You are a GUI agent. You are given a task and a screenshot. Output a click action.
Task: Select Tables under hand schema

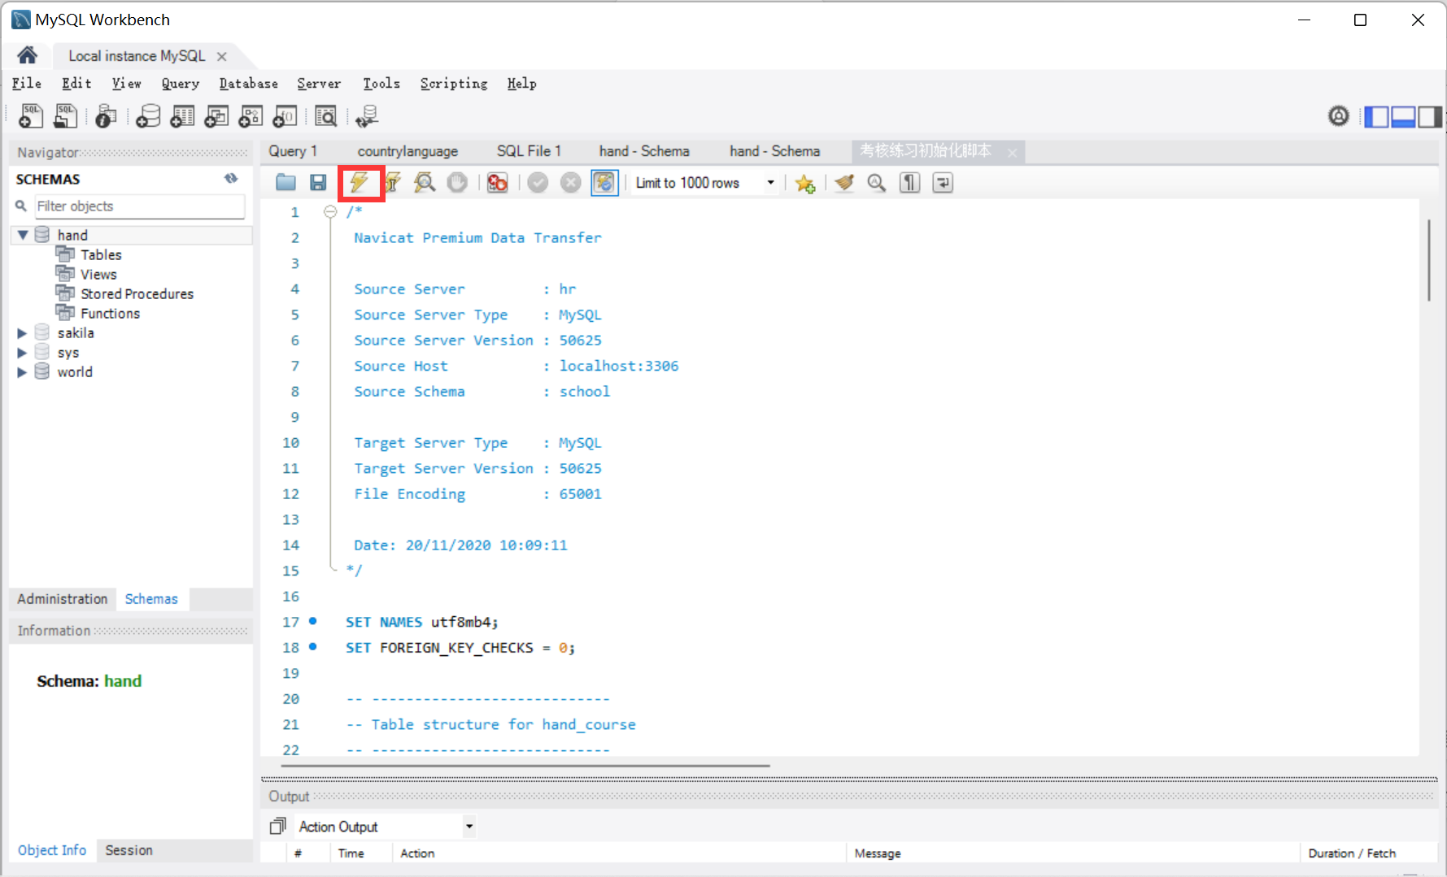[101, 254]
